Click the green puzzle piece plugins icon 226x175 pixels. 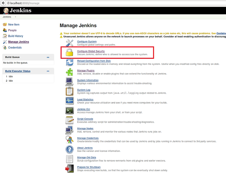[69, 72]
